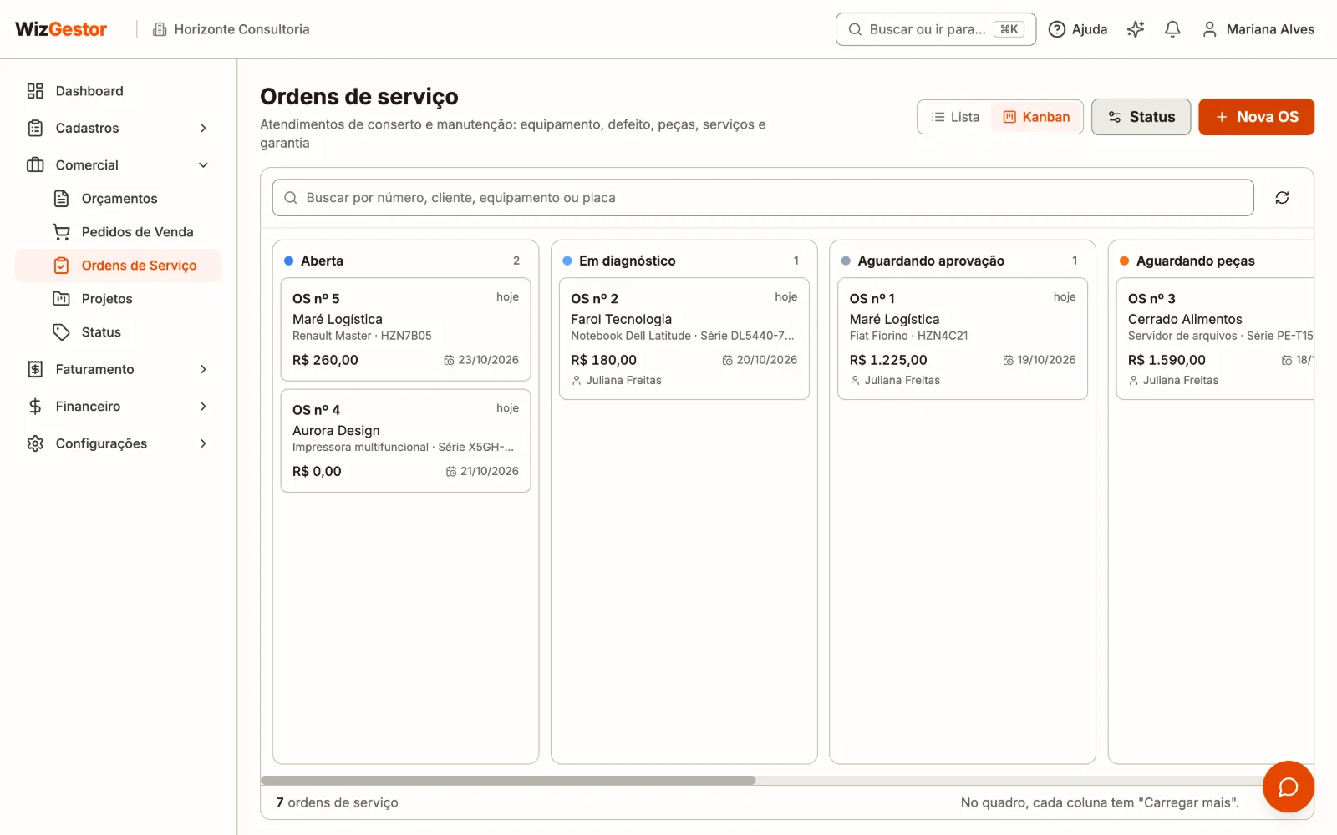
Task: Open the Ajuda help menu
Action: coord(1078,29)
